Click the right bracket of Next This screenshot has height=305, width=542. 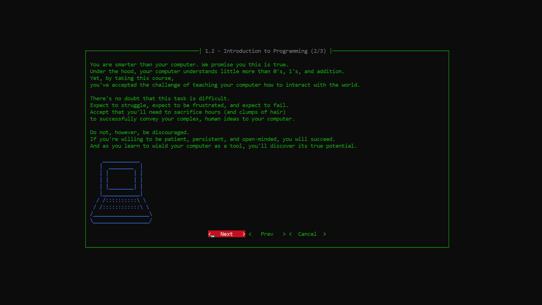click(243, 234)
